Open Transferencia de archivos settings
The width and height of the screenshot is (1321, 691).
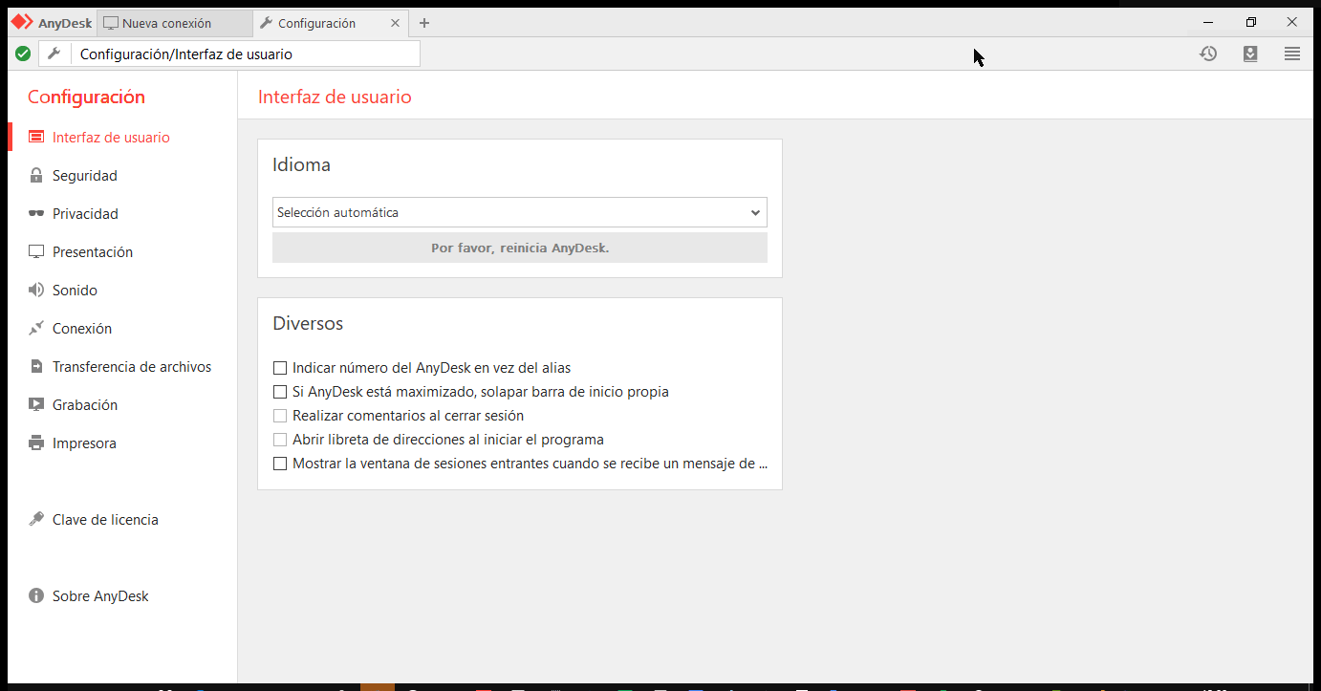point(132,367)
